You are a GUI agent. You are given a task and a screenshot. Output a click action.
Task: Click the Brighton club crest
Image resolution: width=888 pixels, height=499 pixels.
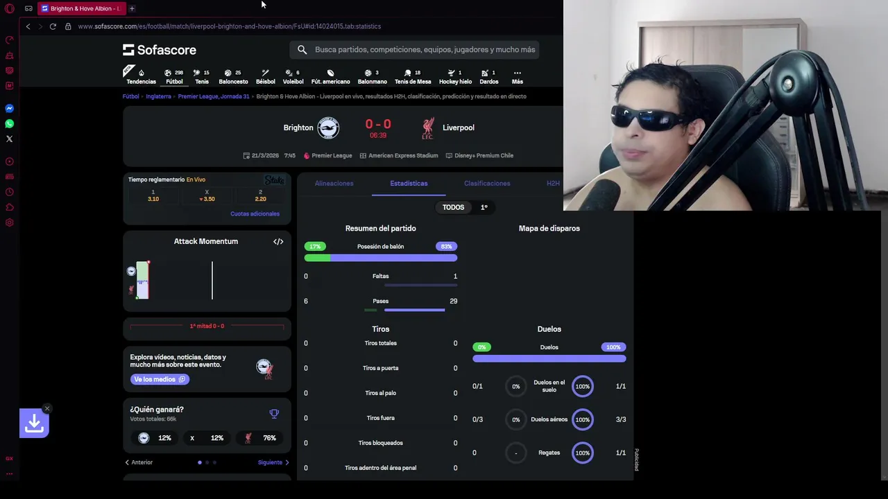[x=328, y=128]
